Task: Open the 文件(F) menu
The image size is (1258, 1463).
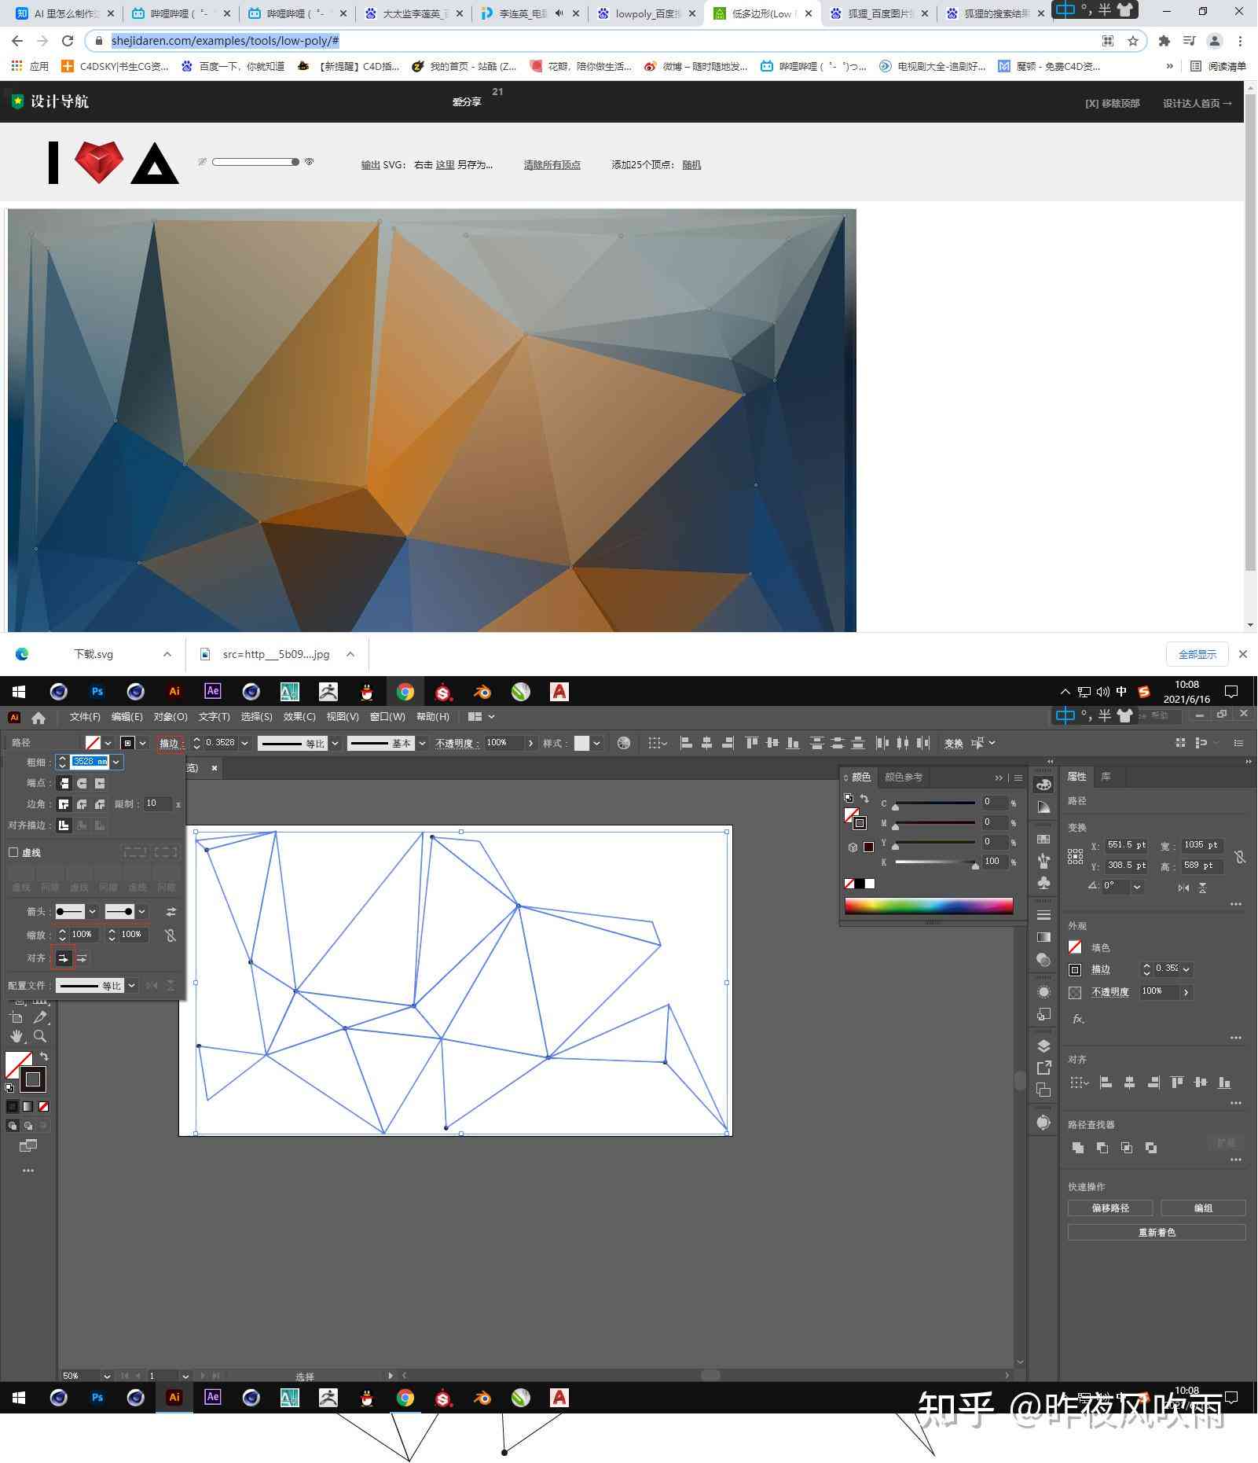Action: [x=85, y=717]
